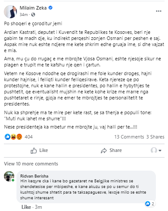Click the 34m post timestamp

[24, 15]
